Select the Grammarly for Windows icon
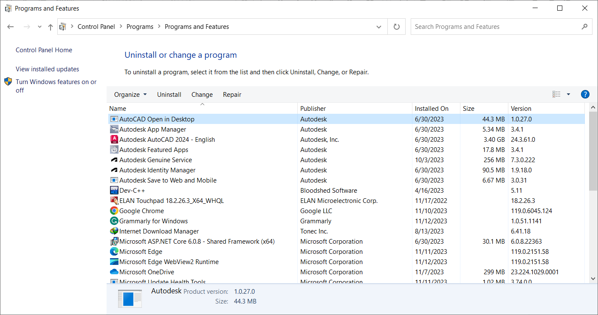598x315 pixels. pyautogui.click(x=115, y=221)
